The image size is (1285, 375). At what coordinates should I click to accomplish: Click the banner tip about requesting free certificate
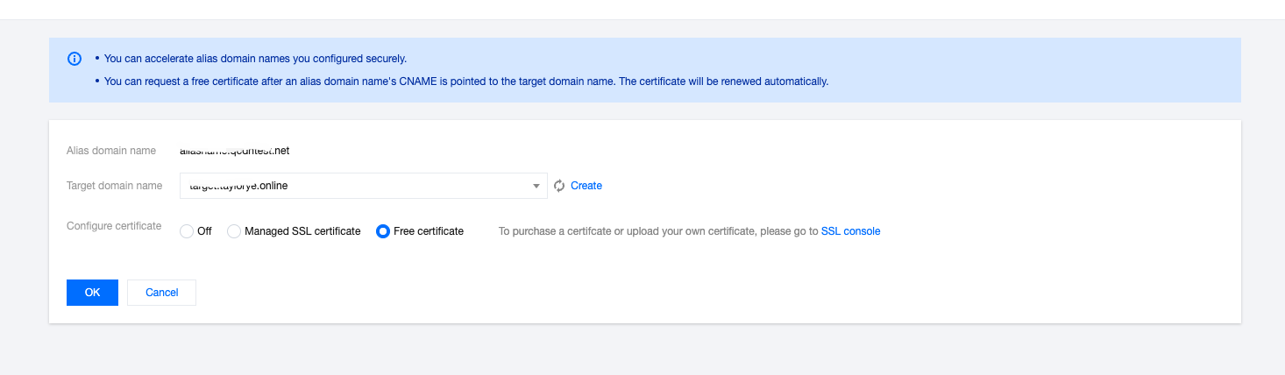point(465,81)
